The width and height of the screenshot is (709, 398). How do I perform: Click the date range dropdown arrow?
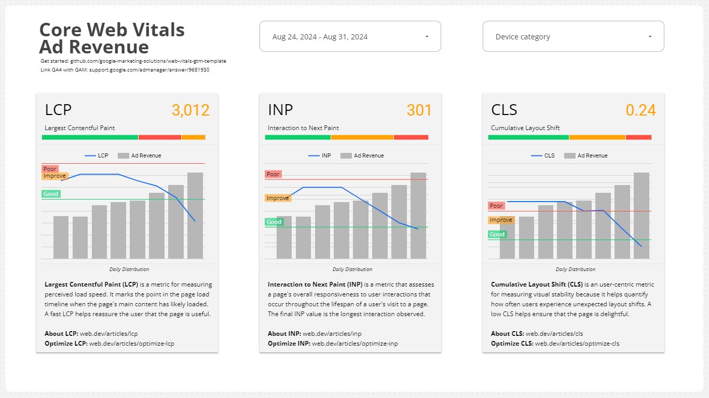pyautogui.click(x=427, y=36)
